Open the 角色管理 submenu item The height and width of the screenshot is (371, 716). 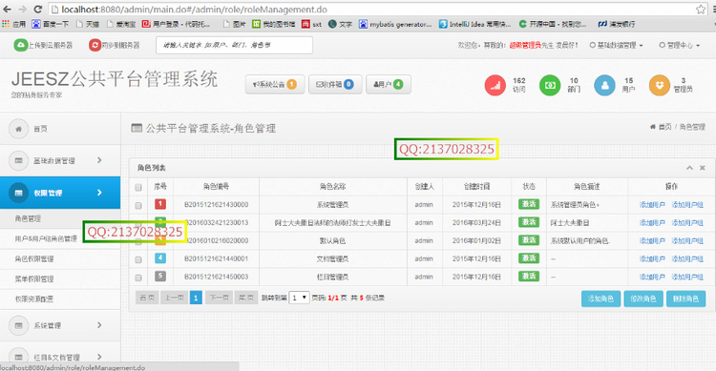click(x=28, y=218)
